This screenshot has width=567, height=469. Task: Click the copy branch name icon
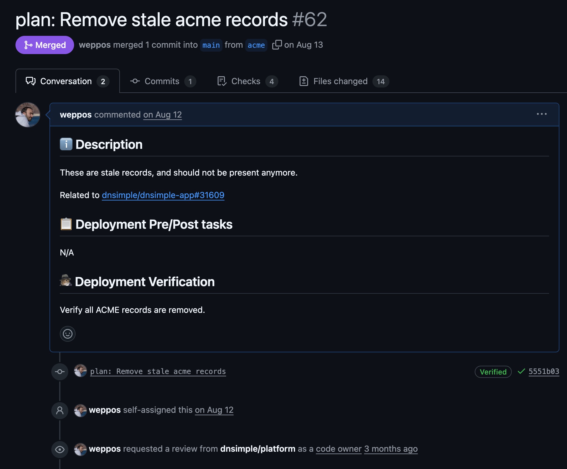tap(277, 45)
